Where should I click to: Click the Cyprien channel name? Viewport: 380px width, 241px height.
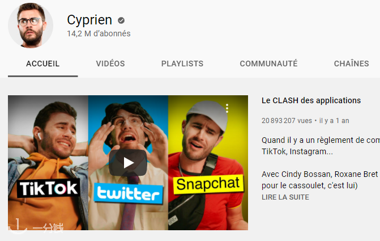(89, 20)
